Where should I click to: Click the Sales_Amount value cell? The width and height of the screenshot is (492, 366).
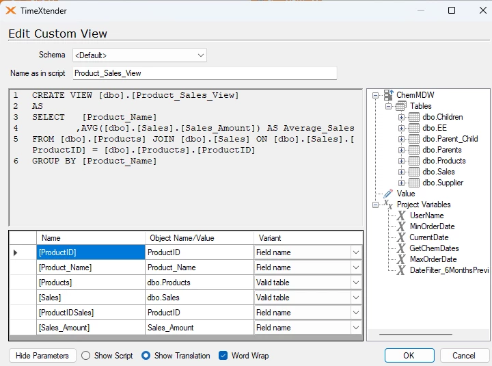200,328
